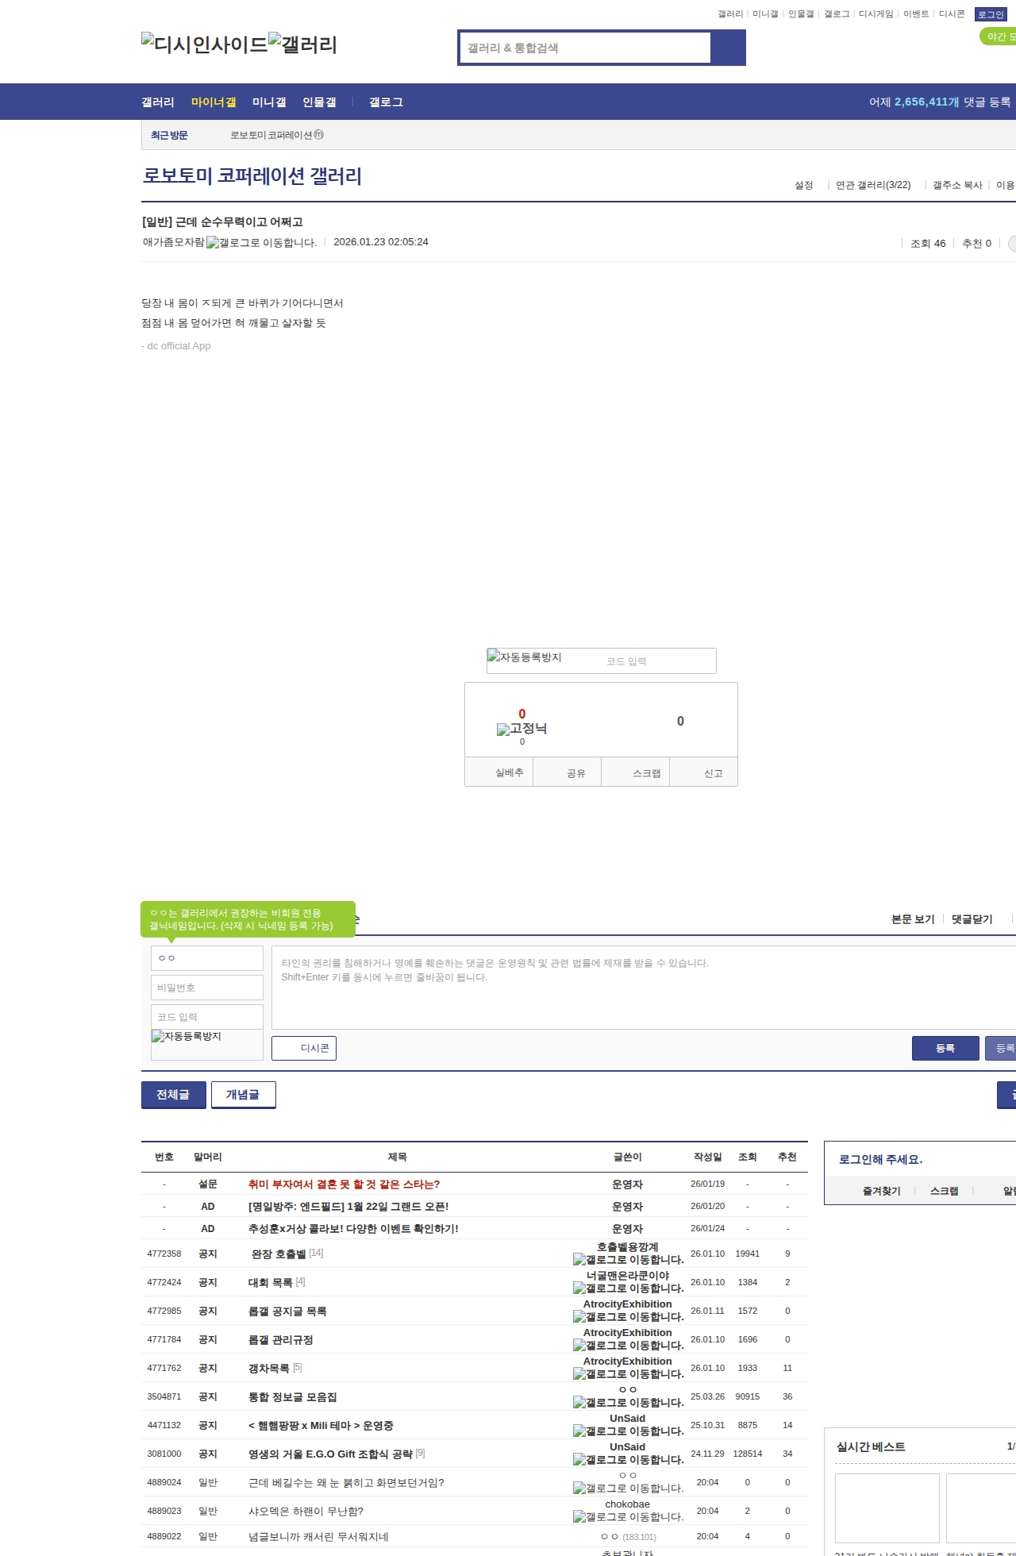The image size is (1016, 1556).
Task: Click the 공유 button
Action: tap(568, 772)
